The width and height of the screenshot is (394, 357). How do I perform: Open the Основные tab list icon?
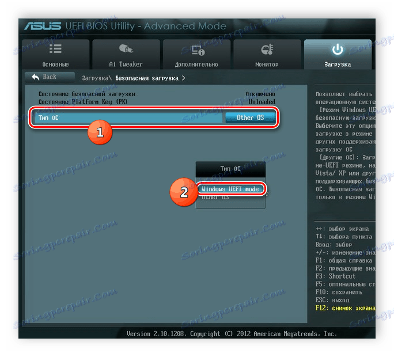(x=55, y=48)
